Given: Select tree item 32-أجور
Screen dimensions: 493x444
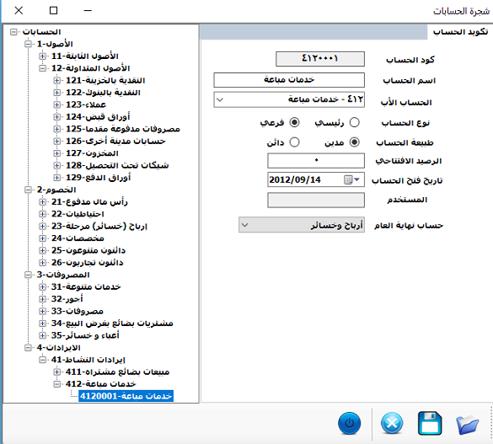Looking at the screenshot, I should 67,299.
